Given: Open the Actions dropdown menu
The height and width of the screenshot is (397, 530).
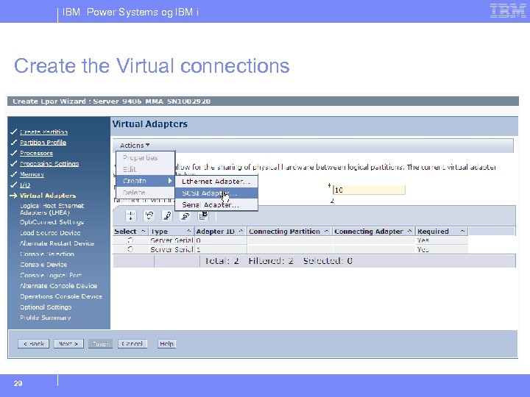Looking at the screenshot, I should coord(135,145).
